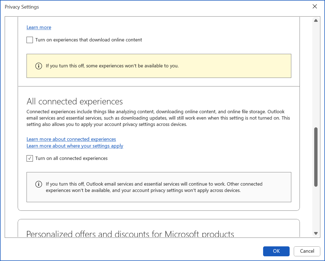
Task: Open Learn more about where your settings apply
Action: (75, 146)
